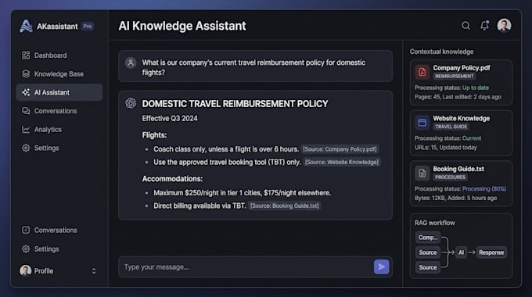The image size is (532, 297).
Task: Click the Knowledge Base stack icon
Action: [26, 74]
